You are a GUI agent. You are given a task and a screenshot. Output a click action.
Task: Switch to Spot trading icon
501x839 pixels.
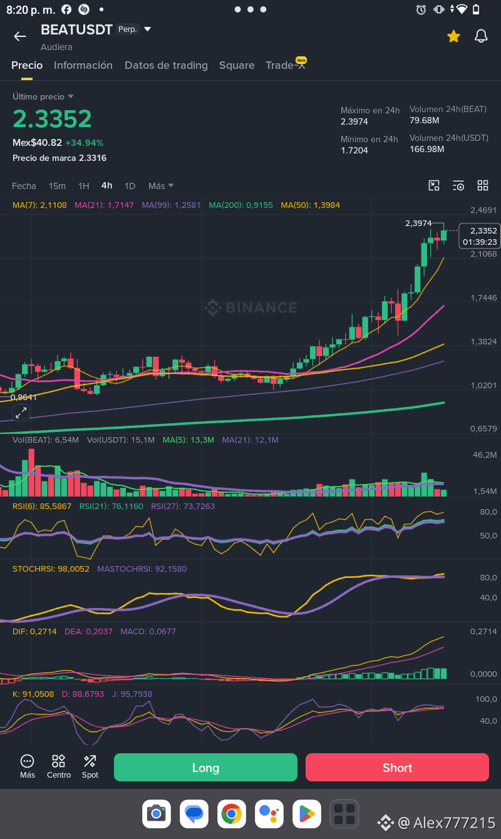90,766
